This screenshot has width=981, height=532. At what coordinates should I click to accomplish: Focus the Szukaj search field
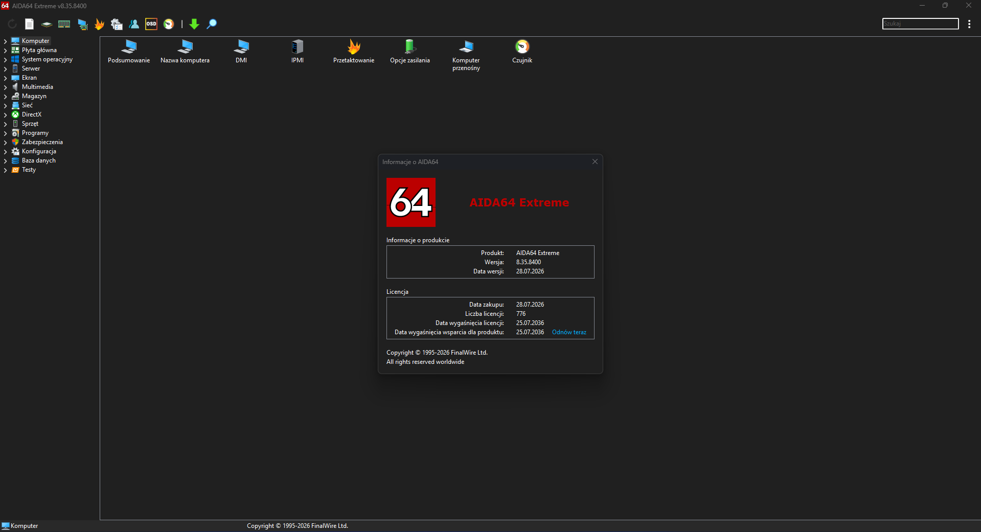coord(920,24)
